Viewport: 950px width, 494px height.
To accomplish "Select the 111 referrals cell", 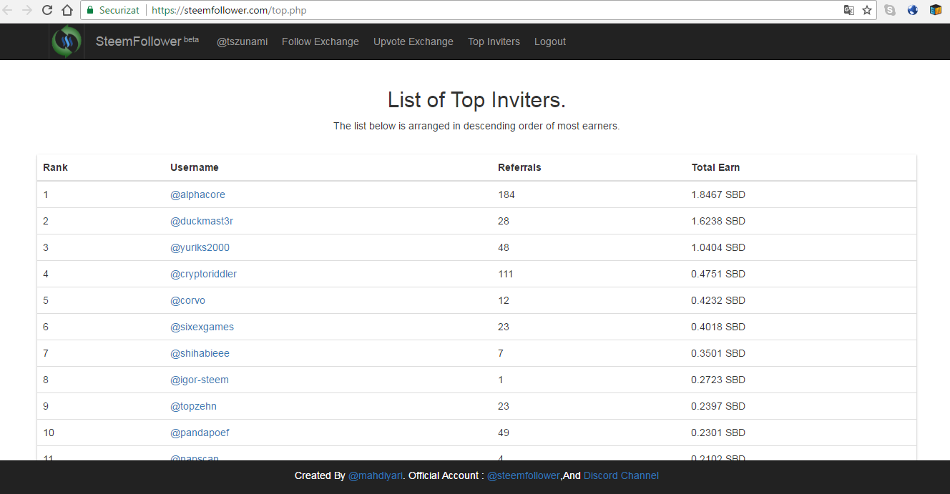I will (x=506, y=274).
